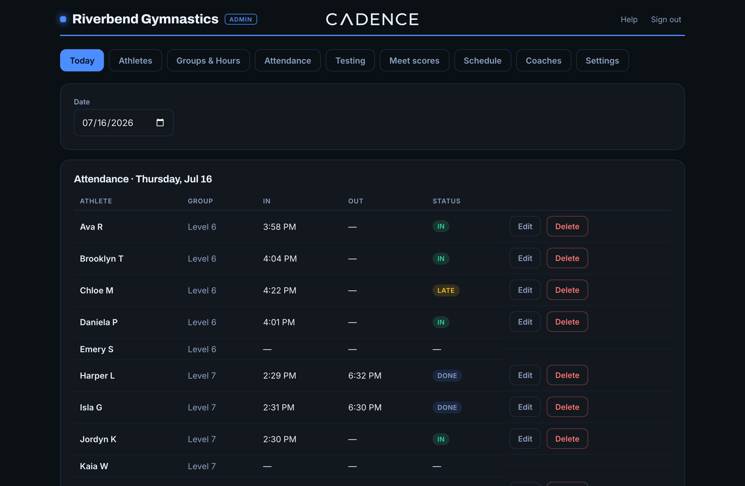This screenshot has width=745, height=486.
Task: Open the Schedule tab
Action: point(482,60)
